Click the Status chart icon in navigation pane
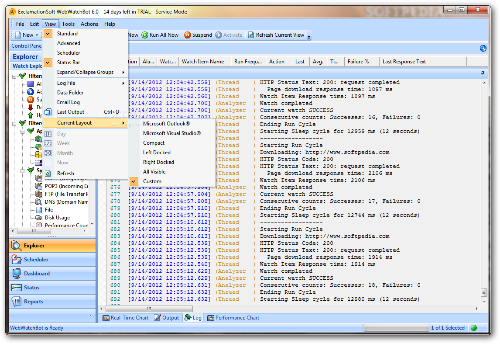This screenshot has height=344, width=500. 16,288
